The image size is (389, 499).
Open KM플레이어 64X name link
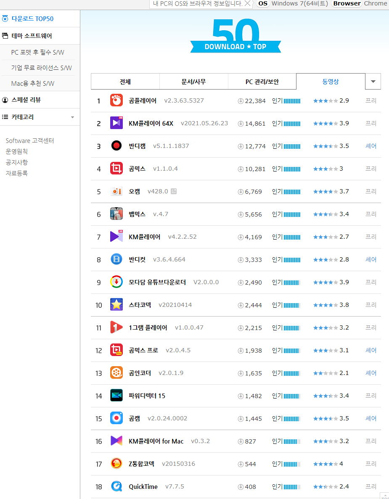(151, 123)
